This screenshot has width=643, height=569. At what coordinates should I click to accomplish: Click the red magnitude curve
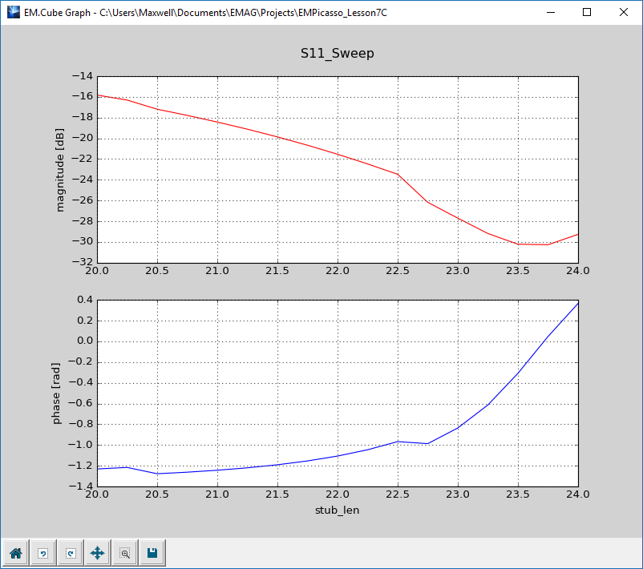277,136
